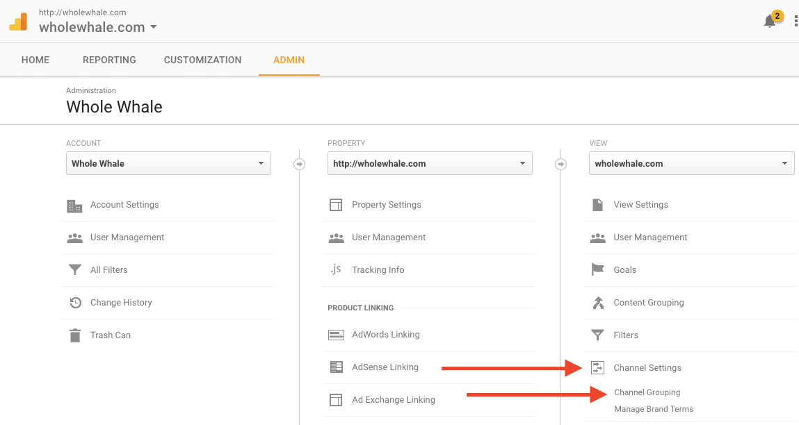Click the Goals flag icon

point(598,269)
